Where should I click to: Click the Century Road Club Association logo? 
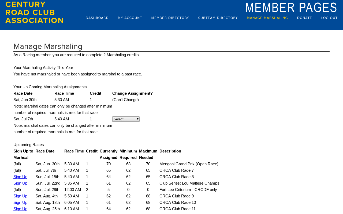click(x=34, y=12)
